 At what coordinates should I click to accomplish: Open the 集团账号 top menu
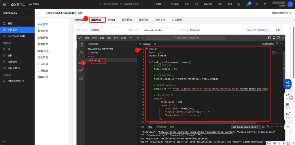175,4
